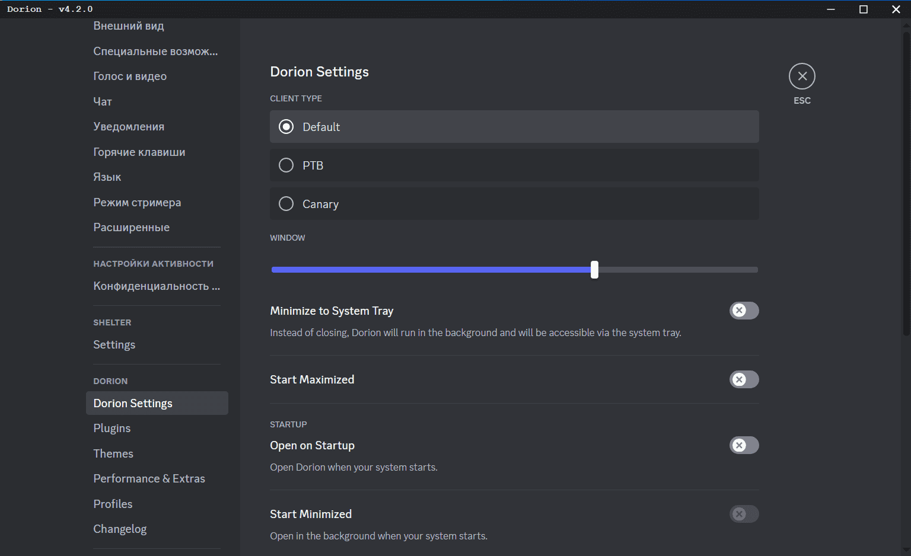Select the Default client type
Screen dimensions: 911x556
pos(286,127)
